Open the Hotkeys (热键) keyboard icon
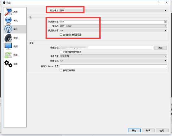This screenshot has width=172, height=136. click(x=8, y=55)
